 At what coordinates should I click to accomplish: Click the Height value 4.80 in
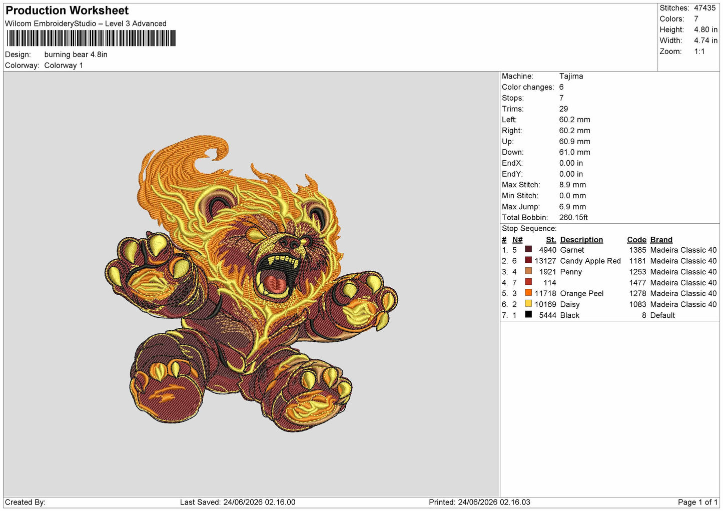[x=705, y=30]
